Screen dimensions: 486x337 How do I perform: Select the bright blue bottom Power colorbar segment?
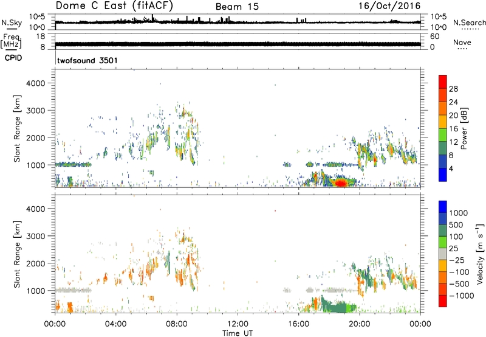443,175
